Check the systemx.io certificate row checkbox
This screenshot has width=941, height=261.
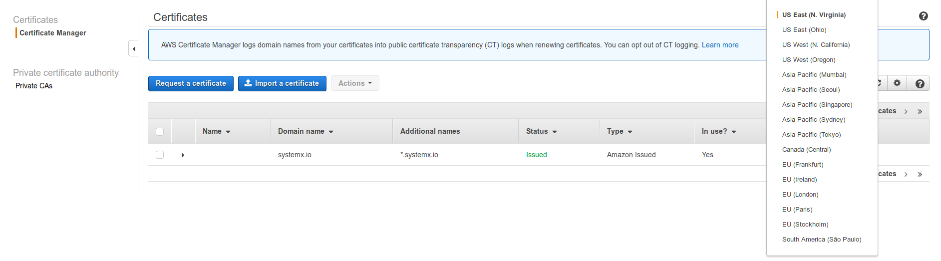[160, 155]
